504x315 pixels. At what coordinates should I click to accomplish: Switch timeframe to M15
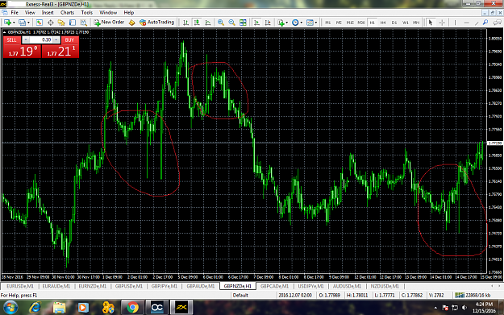pyautogui.click(x=350, y=23)
